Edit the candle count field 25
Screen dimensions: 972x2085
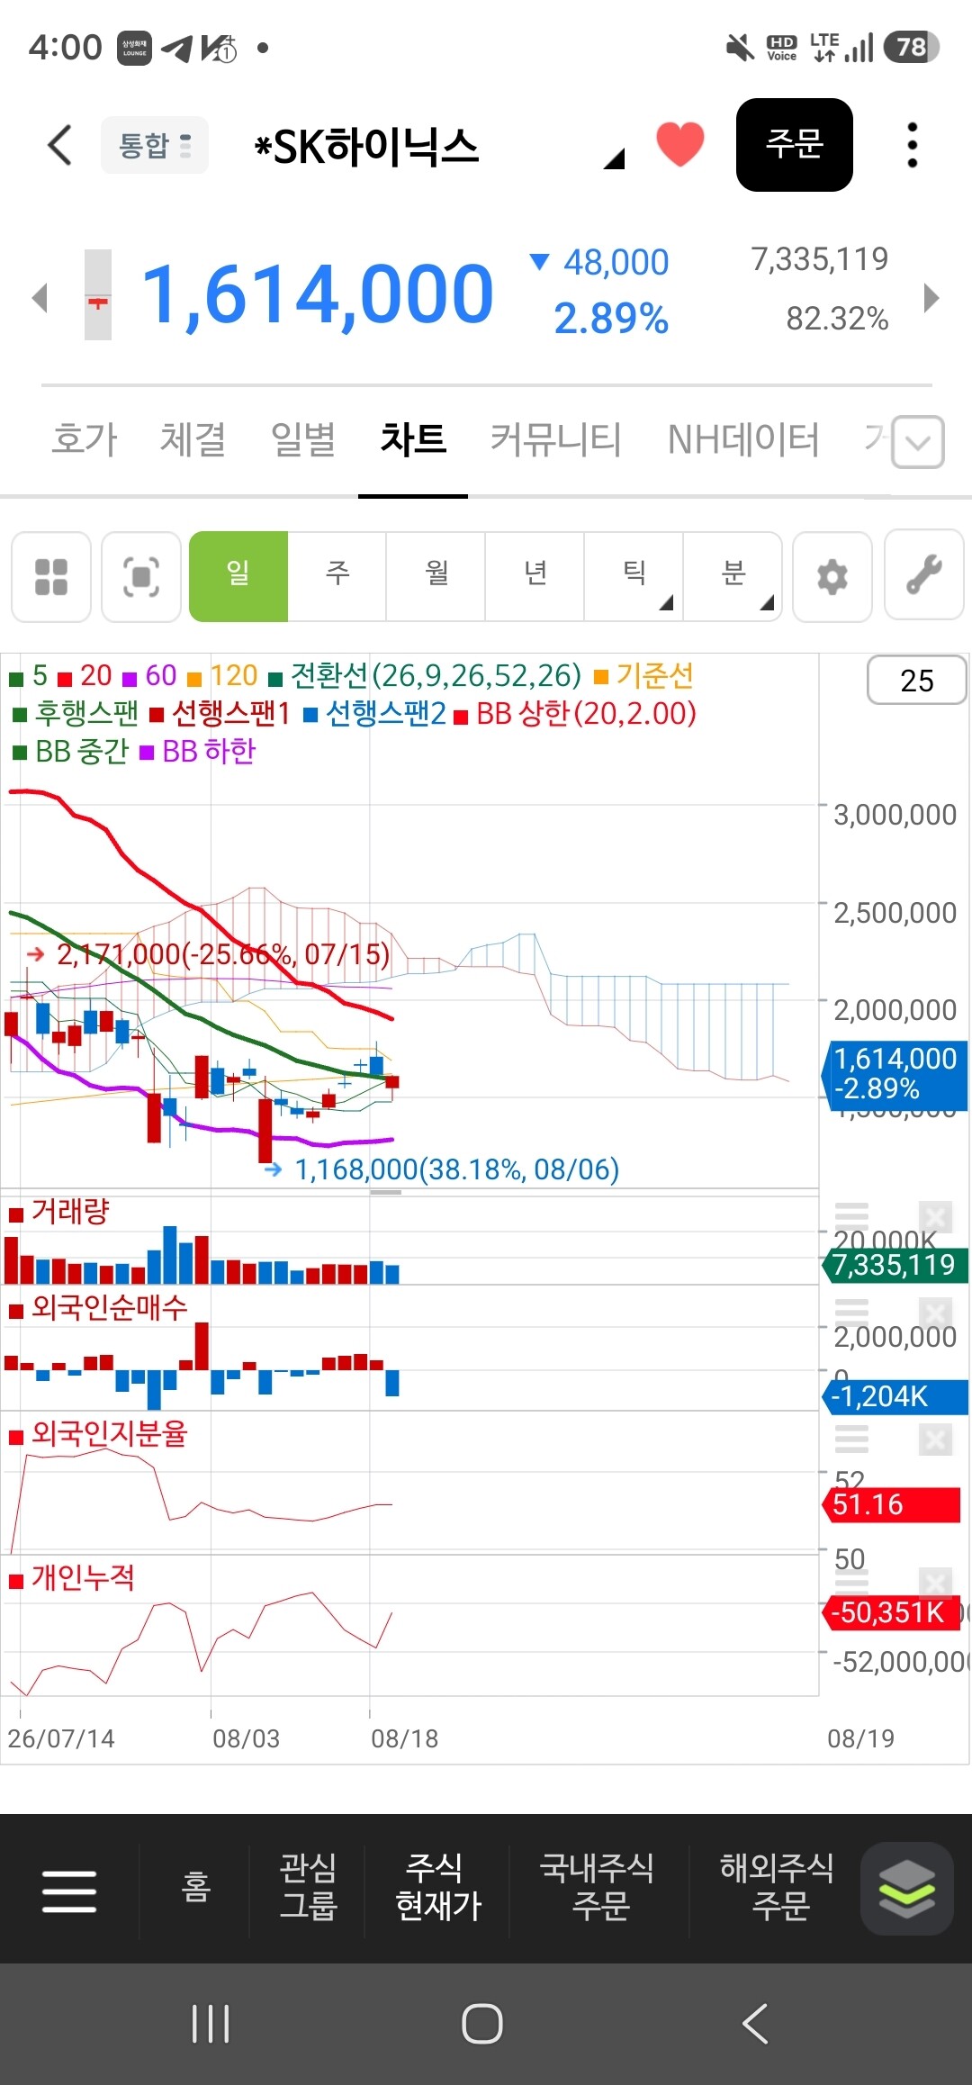coord(916,681)
